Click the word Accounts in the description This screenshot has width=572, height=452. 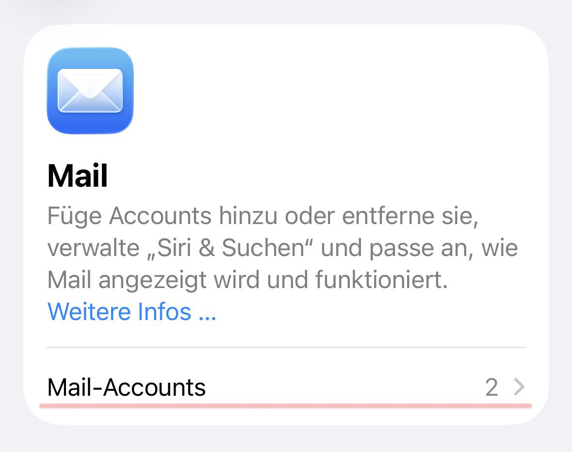[x=161, y=216]
